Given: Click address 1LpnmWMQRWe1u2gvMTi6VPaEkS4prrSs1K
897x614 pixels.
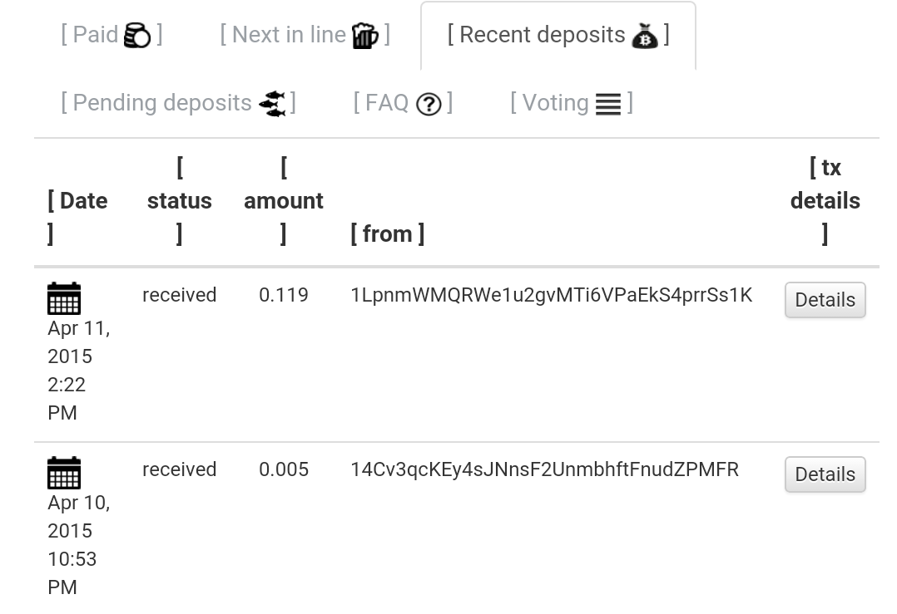Looking at the screenshot, I should pyautogui.click(x=552, y=295).
